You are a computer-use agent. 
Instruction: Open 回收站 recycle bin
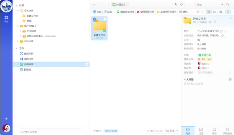pyautogui.click(x=27, y=70)
